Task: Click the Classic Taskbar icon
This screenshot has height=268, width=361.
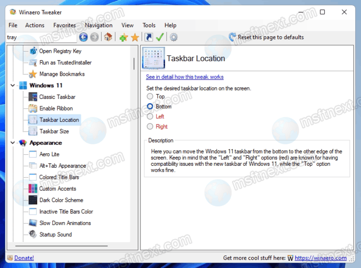Action: [x=33, y=97]
